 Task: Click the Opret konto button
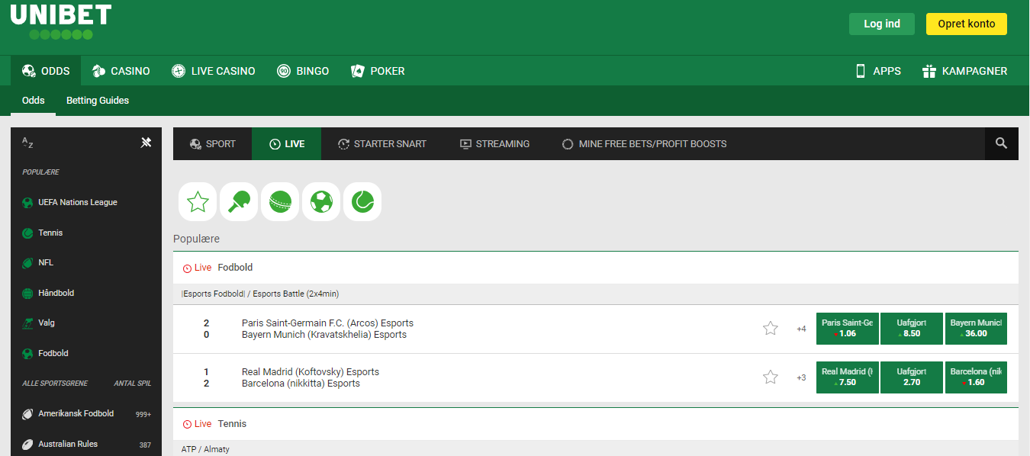coord(966,24)
